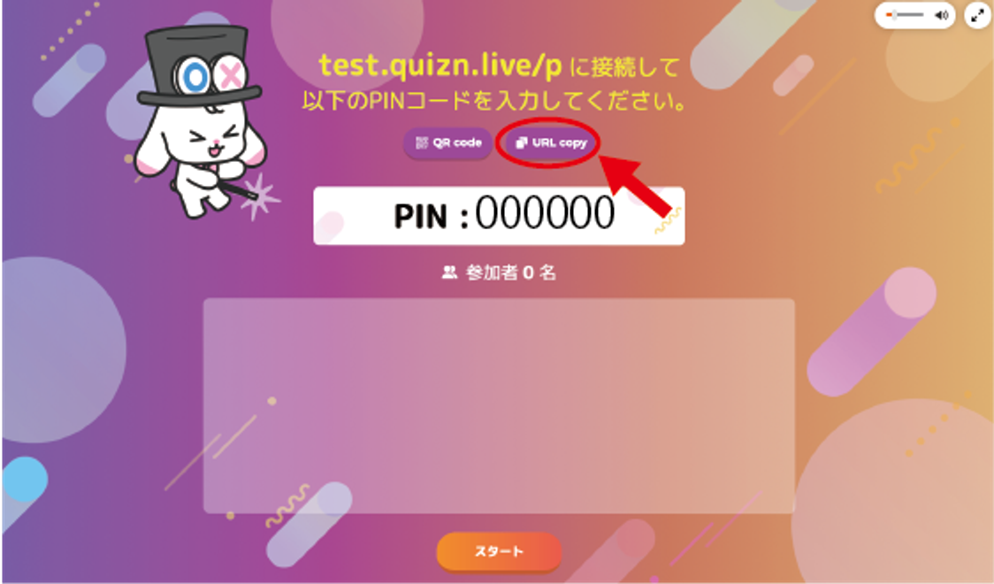Click the PIN label in white box
The image size is (994, 584).
[422, 216]
